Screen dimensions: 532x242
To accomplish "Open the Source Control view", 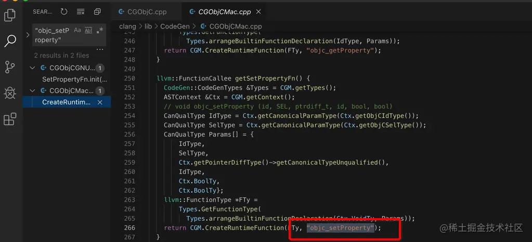I will point(10,67).
